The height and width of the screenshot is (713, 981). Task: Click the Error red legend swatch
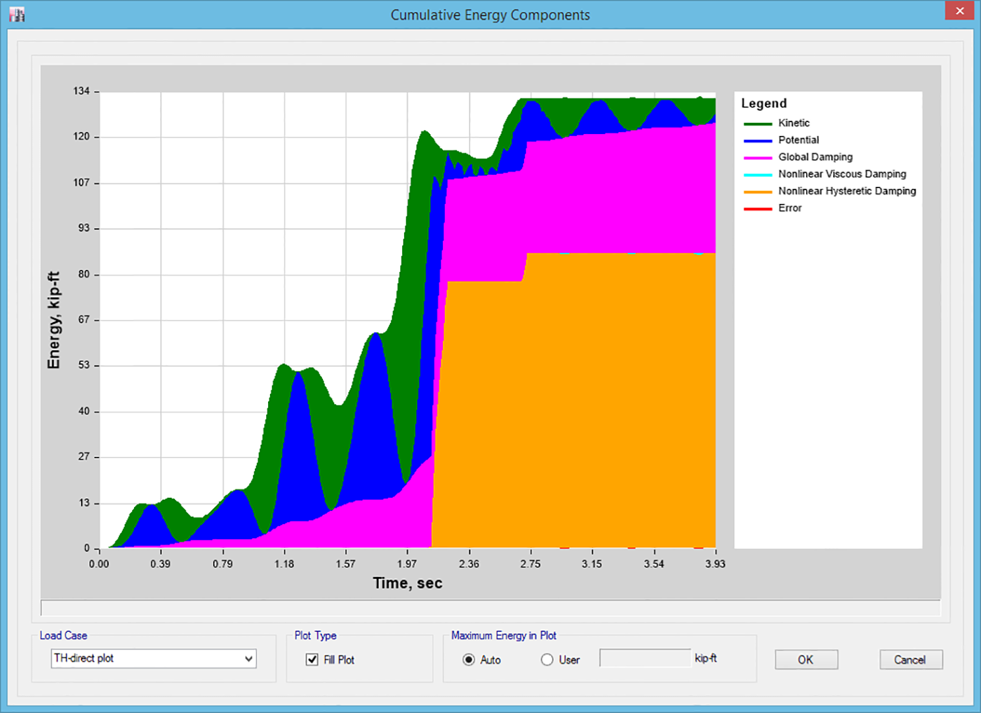click(758, 209)
